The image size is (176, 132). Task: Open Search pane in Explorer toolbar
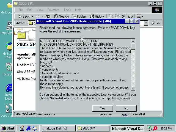[x=61, y=16]
